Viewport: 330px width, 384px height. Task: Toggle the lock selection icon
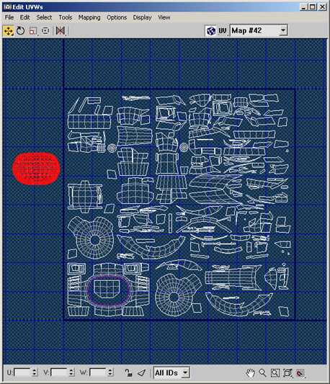point(128,372)
